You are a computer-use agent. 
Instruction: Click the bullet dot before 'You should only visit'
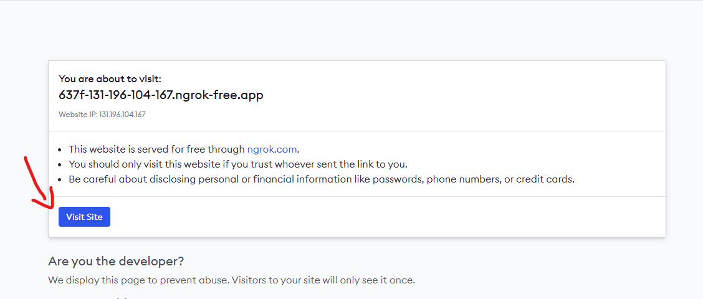click(x=61, y=164)
